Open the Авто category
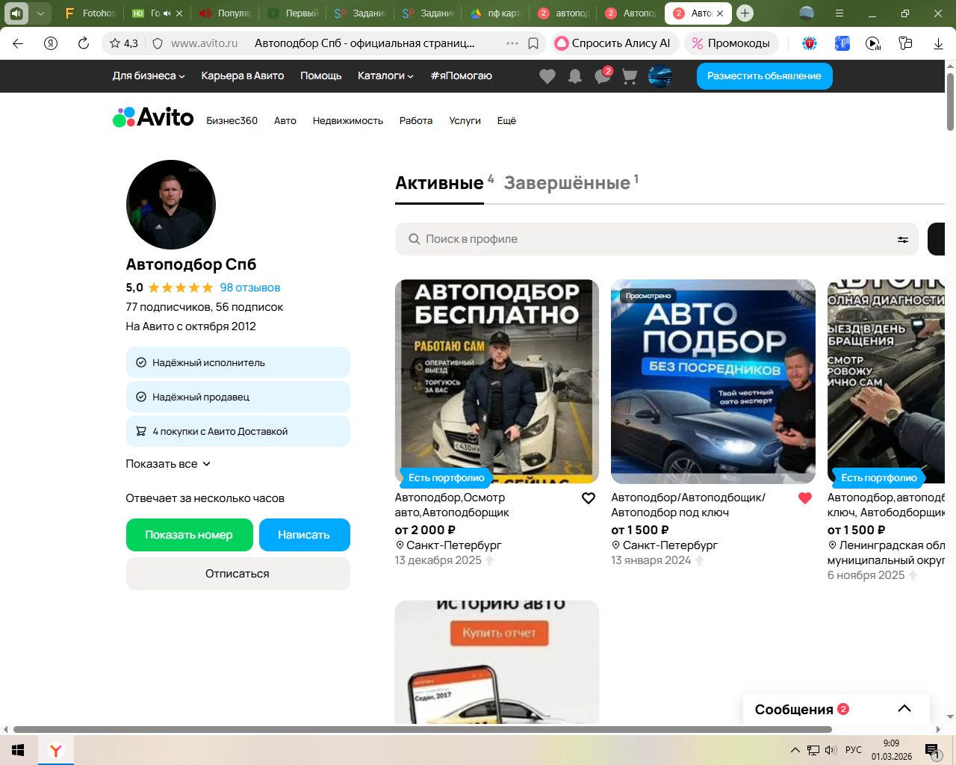Viewport: 956px width, 765px height. [285, 121]
